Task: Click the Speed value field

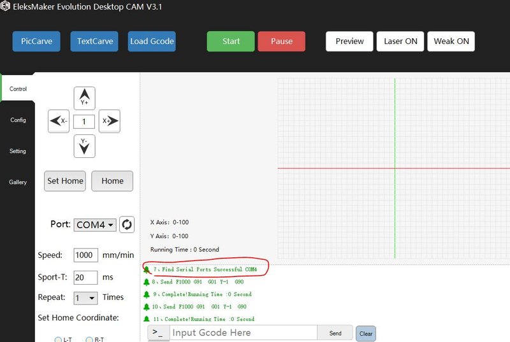Action: click(x=85, y=255)
